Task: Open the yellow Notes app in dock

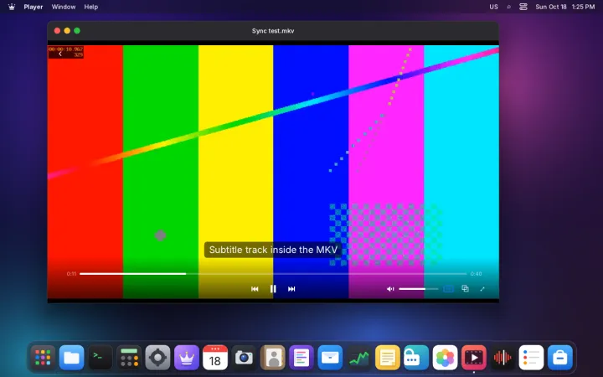Action: point(387,358)
